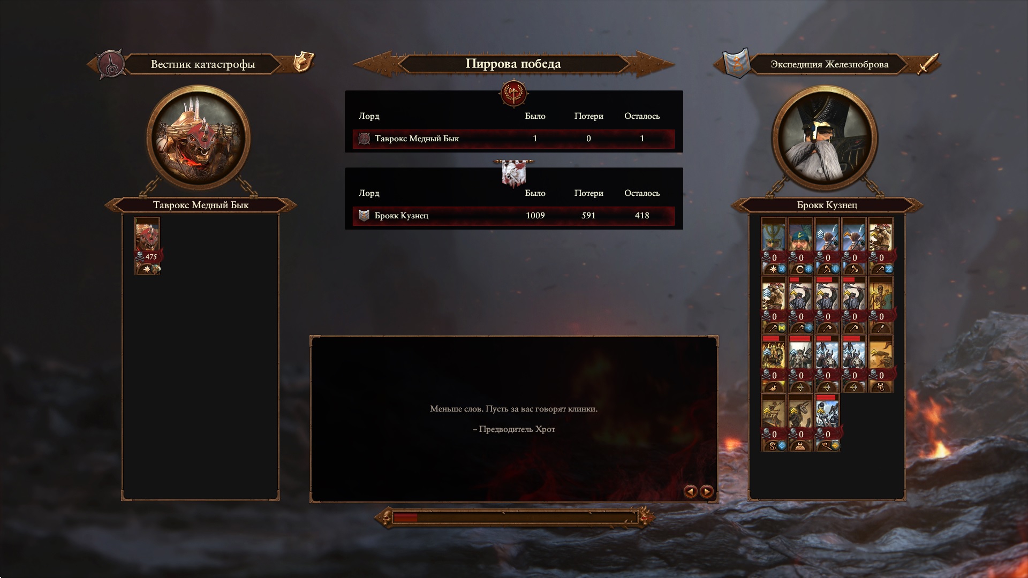Click the sword icon beside Экспедиция Железноброва

click(x=929, y=64)
